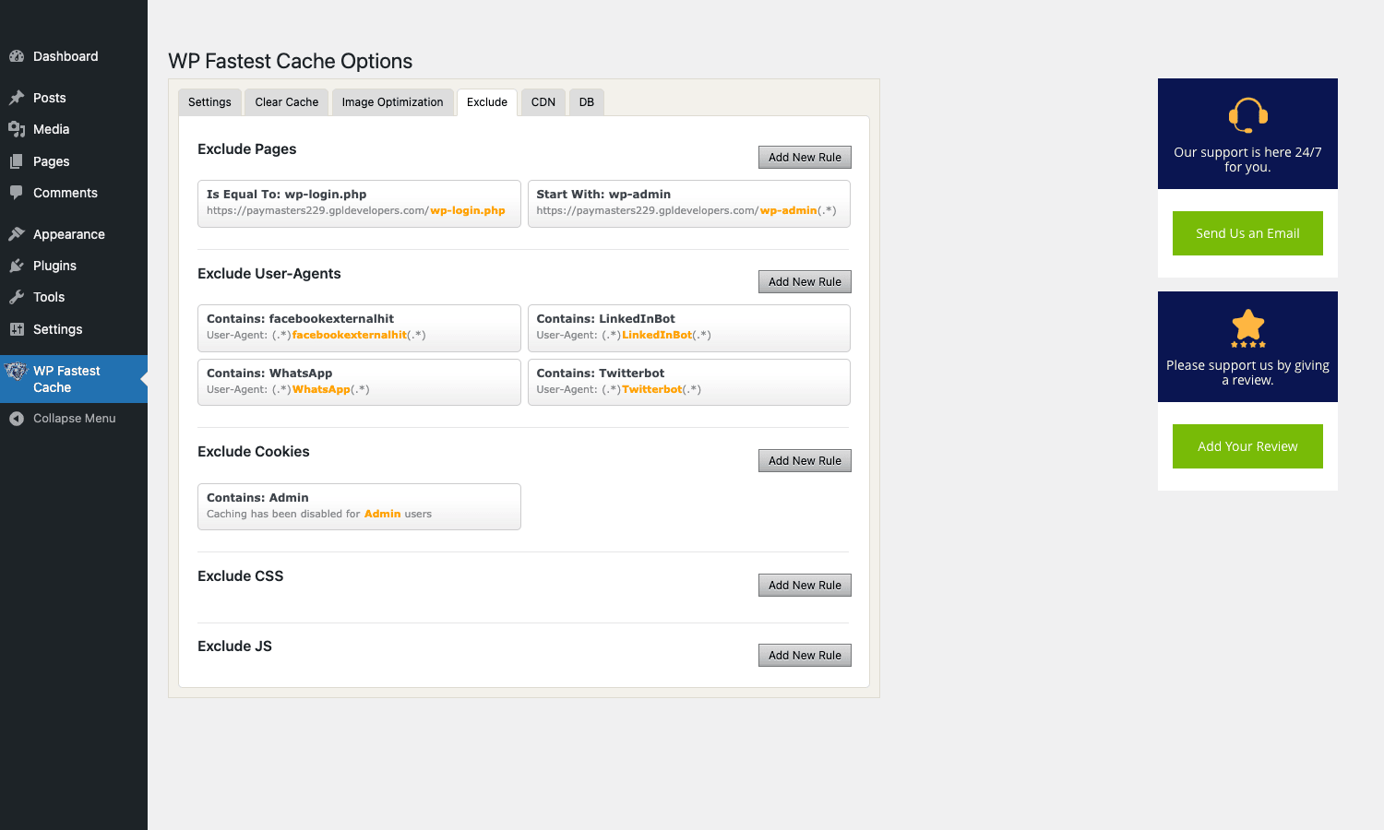
Task: Click the Pages sidebar icon
Action: point(17,161)
